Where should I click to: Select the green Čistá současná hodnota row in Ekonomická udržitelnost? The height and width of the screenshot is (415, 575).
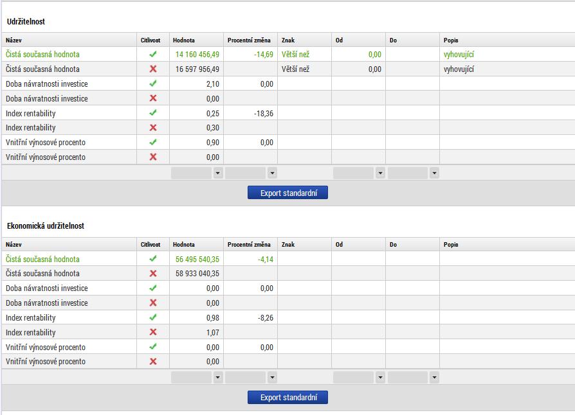[x=288, y=259]
